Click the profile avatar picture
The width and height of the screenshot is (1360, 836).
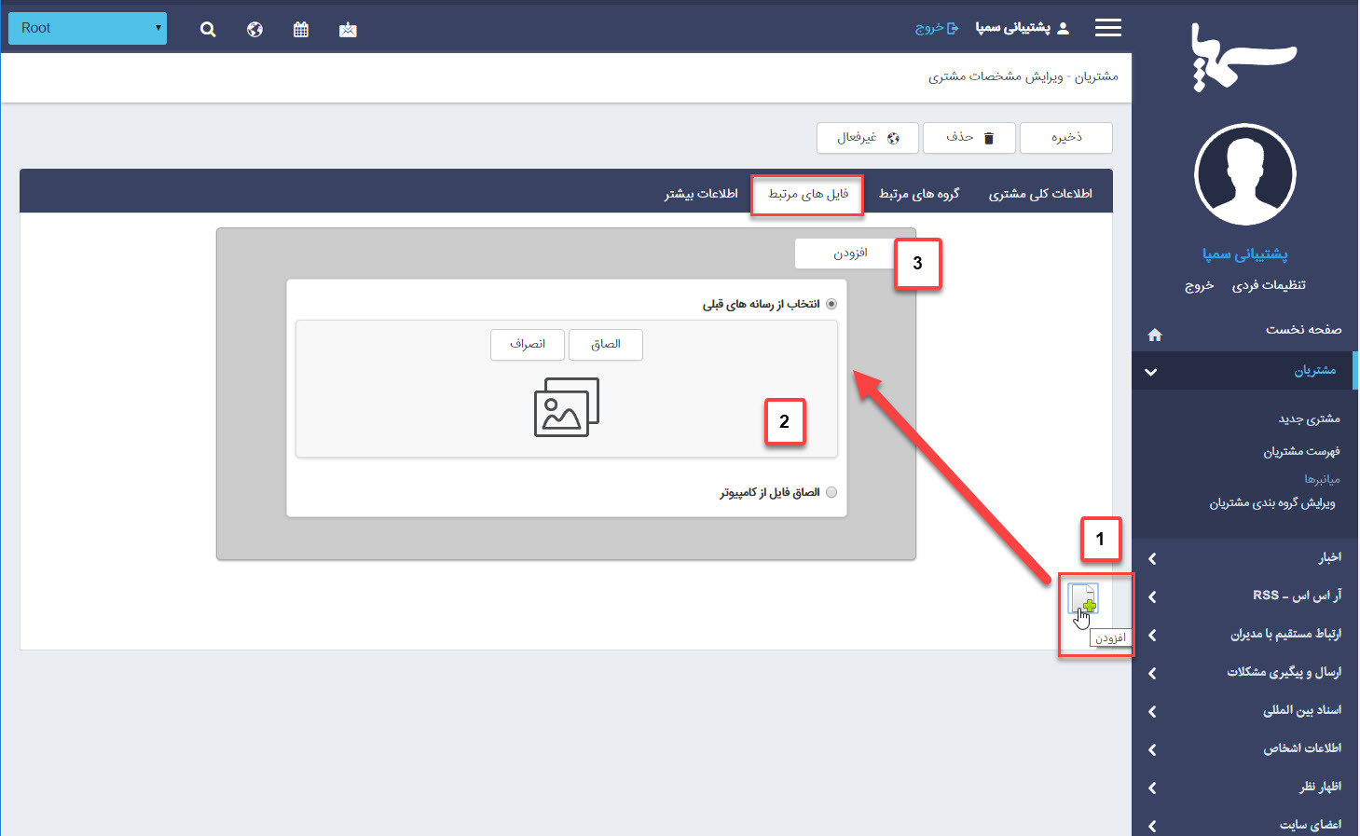[x=1244, y=174]
